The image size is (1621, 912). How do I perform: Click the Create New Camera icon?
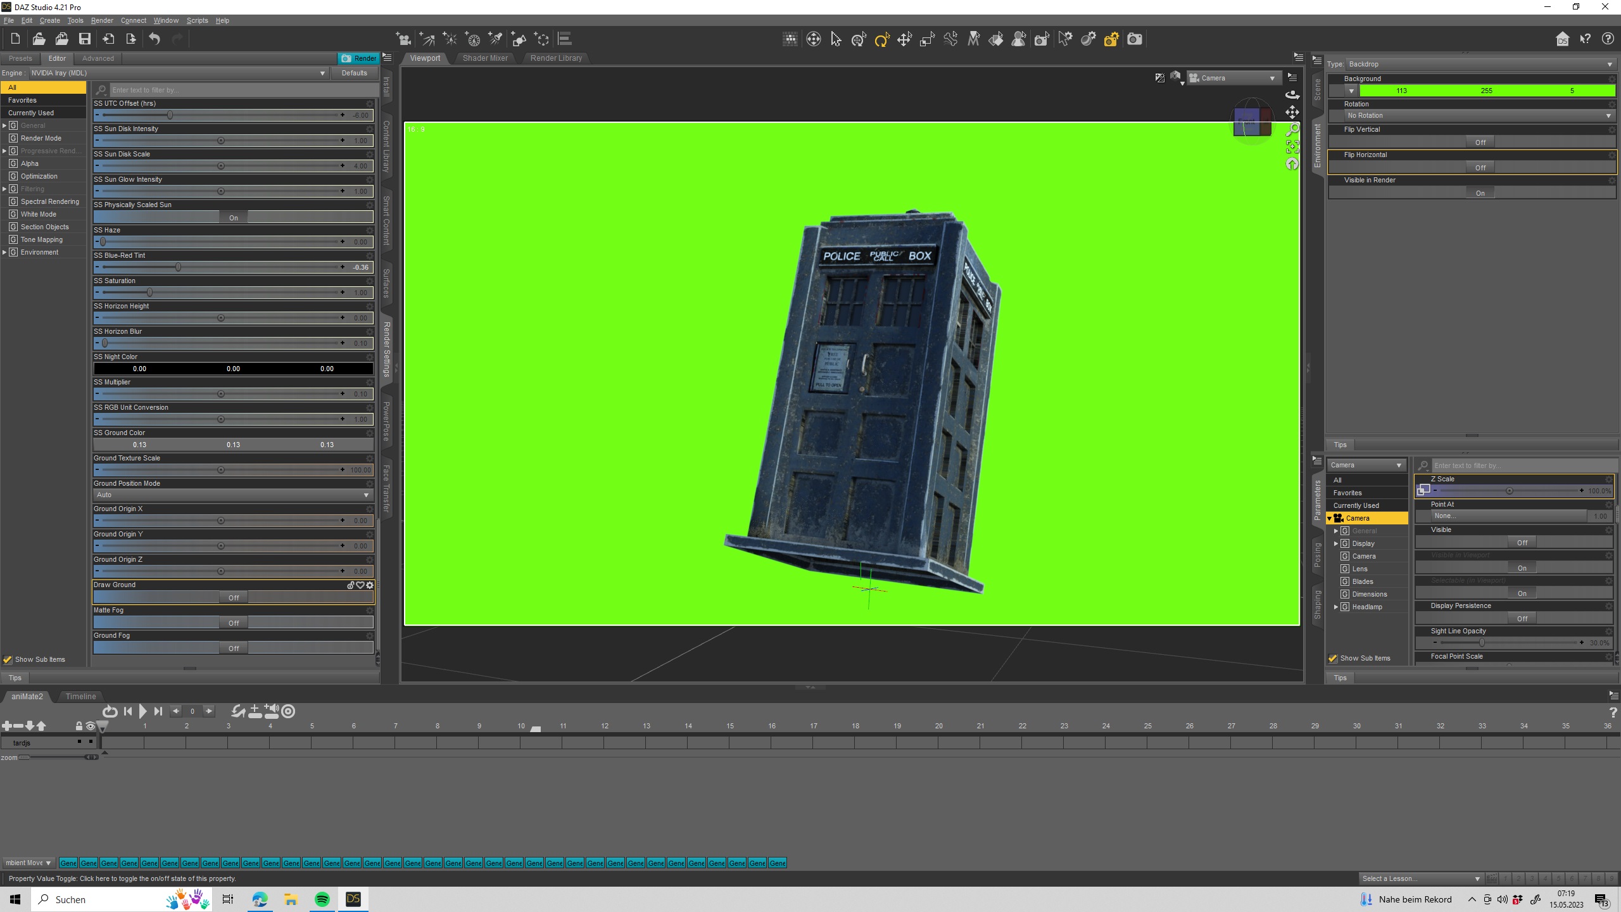pos(403,39)
